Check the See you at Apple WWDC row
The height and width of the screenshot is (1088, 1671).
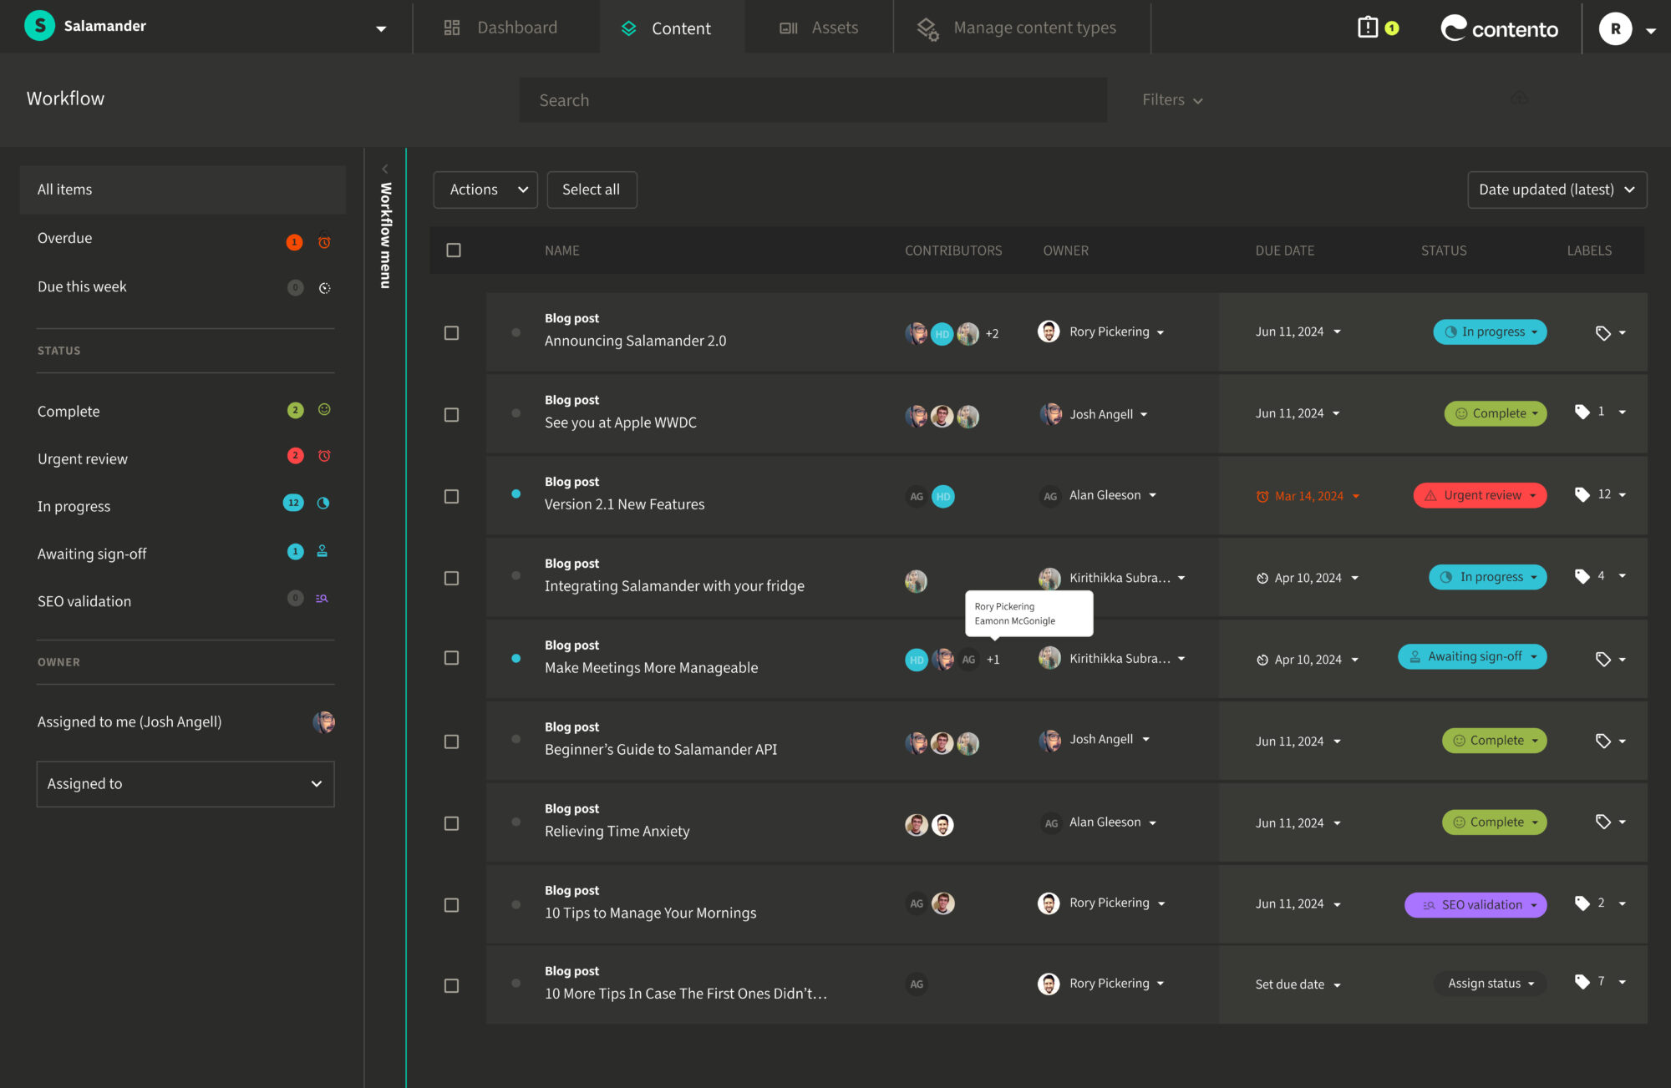coord(452,415)
